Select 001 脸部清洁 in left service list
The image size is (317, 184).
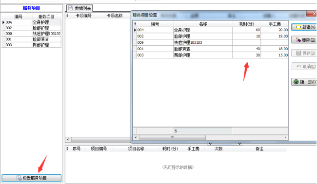[31, 39]
